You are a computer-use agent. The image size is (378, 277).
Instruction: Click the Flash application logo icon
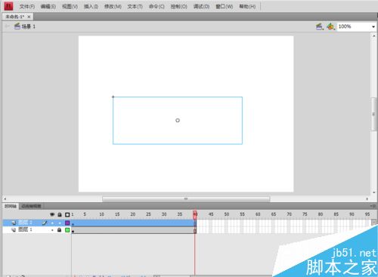tap(8, 6)
